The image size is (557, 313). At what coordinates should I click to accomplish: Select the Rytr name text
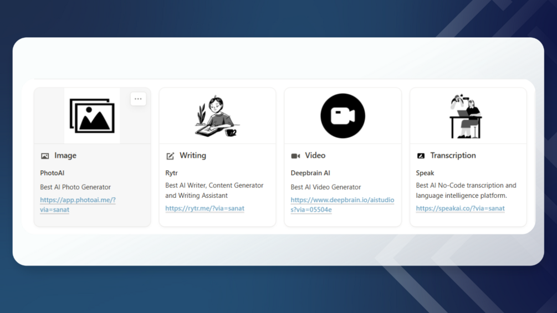click(172, 173)
